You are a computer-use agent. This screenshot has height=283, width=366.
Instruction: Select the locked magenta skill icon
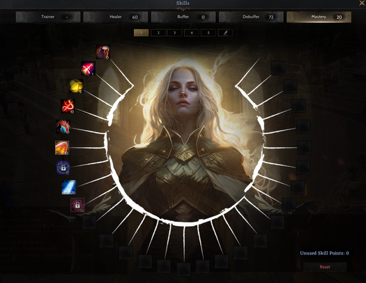click(77, 205)
